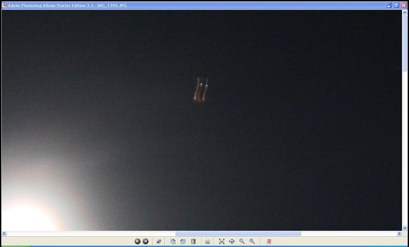409x247 pixels.
Task: Click the vertical scrollbar thumb
Action: click(405, 43)
